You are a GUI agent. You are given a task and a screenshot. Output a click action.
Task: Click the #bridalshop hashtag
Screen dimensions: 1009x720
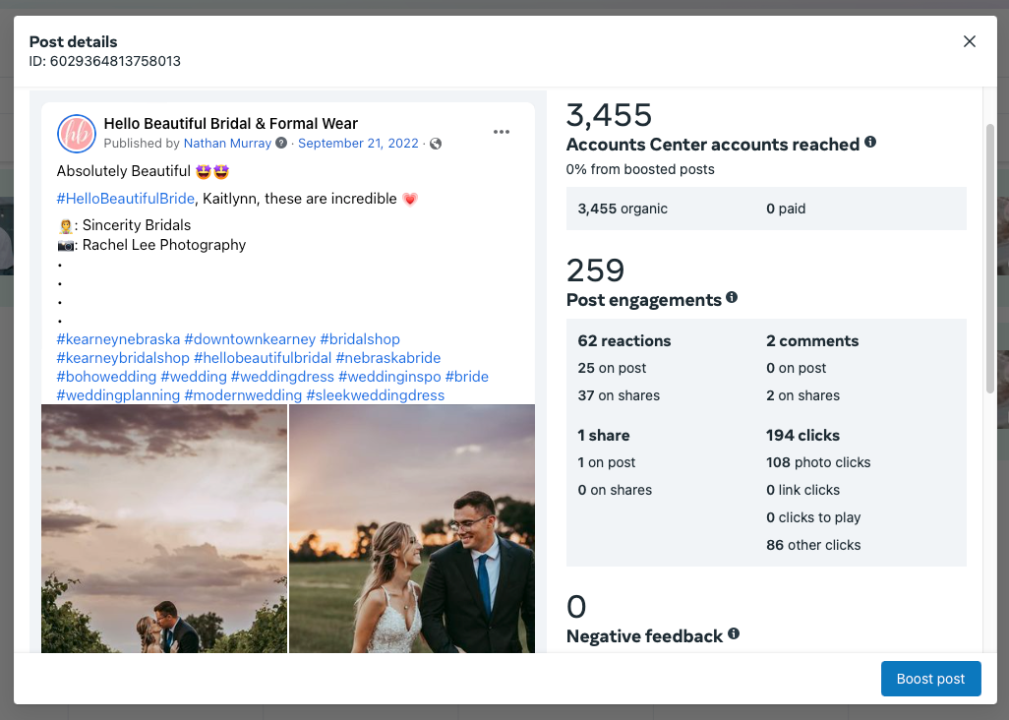click(x=360, y=339)
